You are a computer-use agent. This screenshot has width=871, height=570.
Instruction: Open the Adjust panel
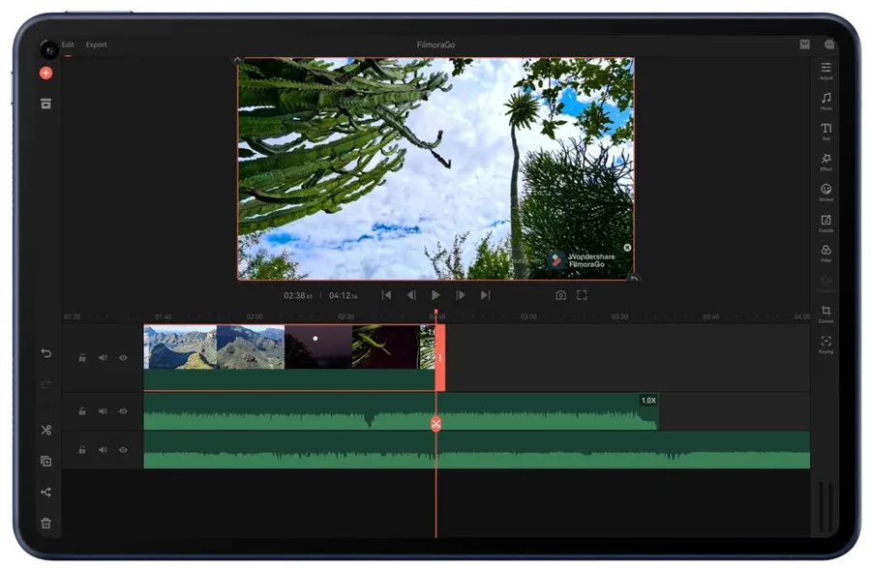pos(826,71)
